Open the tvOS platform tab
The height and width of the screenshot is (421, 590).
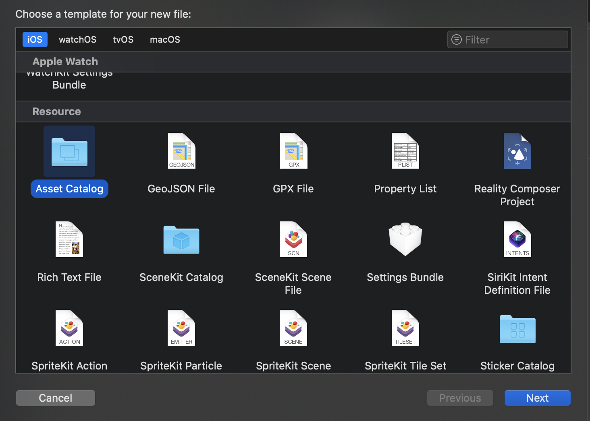coord(123,39)
